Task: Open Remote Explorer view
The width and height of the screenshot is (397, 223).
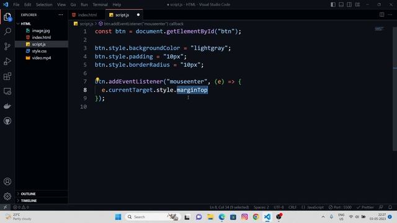Action: (7, 91)
